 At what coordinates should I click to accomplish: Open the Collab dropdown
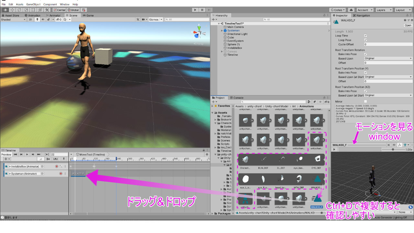pyautogui.click(x=338, y=10)
